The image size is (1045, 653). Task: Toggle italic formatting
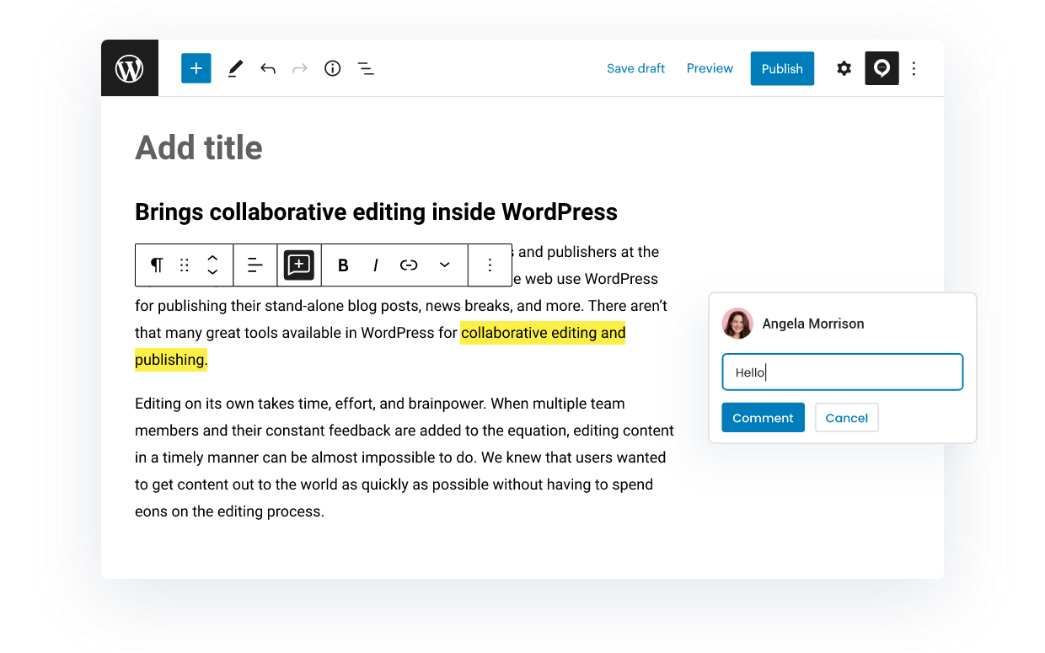point(376,265)
